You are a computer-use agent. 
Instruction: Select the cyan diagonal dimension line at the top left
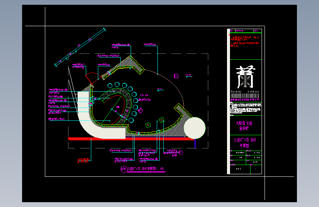80,47
